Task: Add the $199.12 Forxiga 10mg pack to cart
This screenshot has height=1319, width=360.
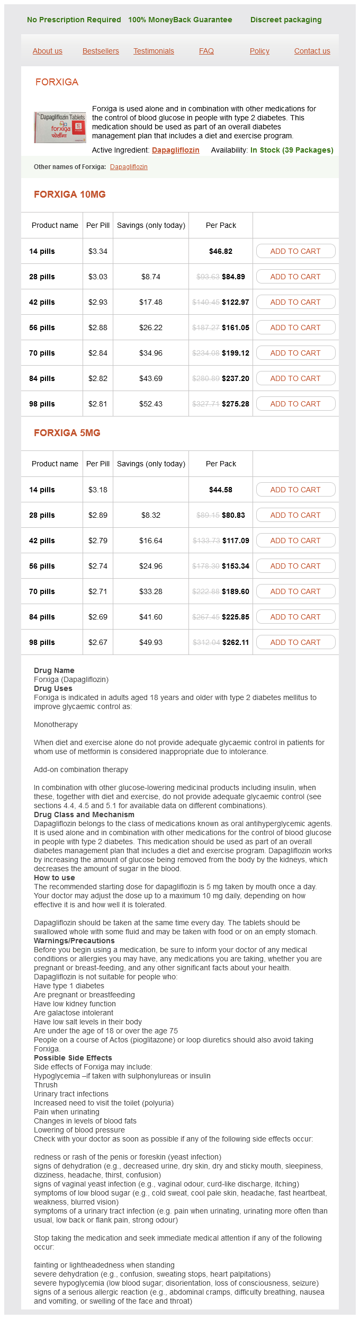Action: point(295,353)
